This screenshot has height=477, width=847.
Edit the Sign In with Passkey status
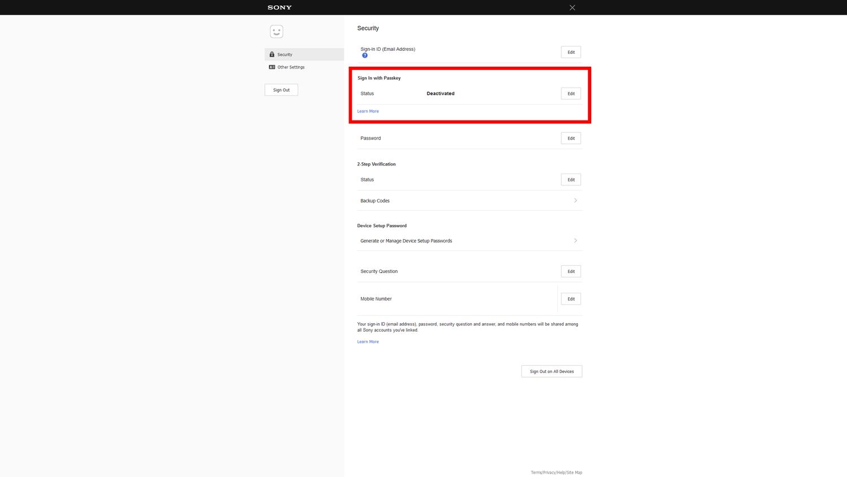(570, 94)
